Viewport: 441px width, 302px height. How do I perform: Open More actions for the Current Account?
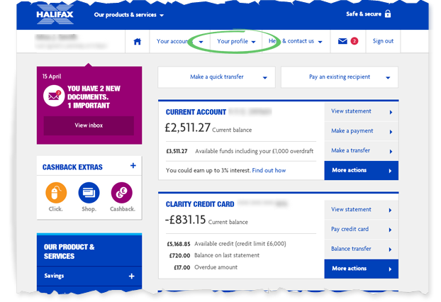pos(362,170)
